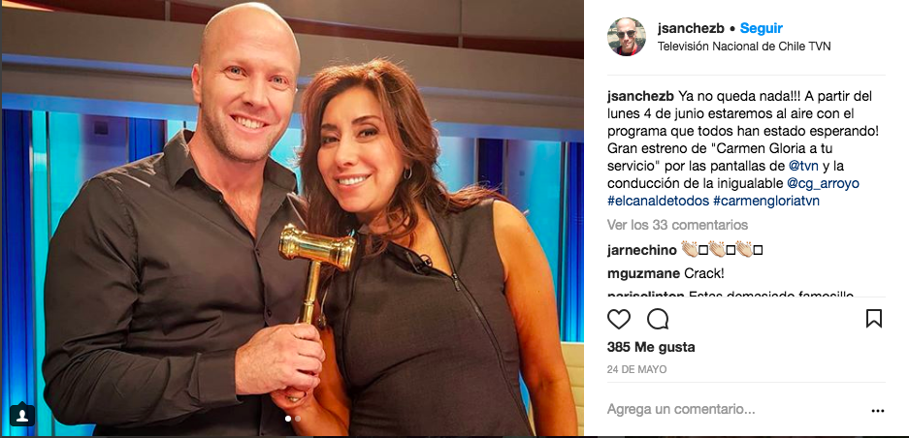Follow the account with Seguir

762,28
